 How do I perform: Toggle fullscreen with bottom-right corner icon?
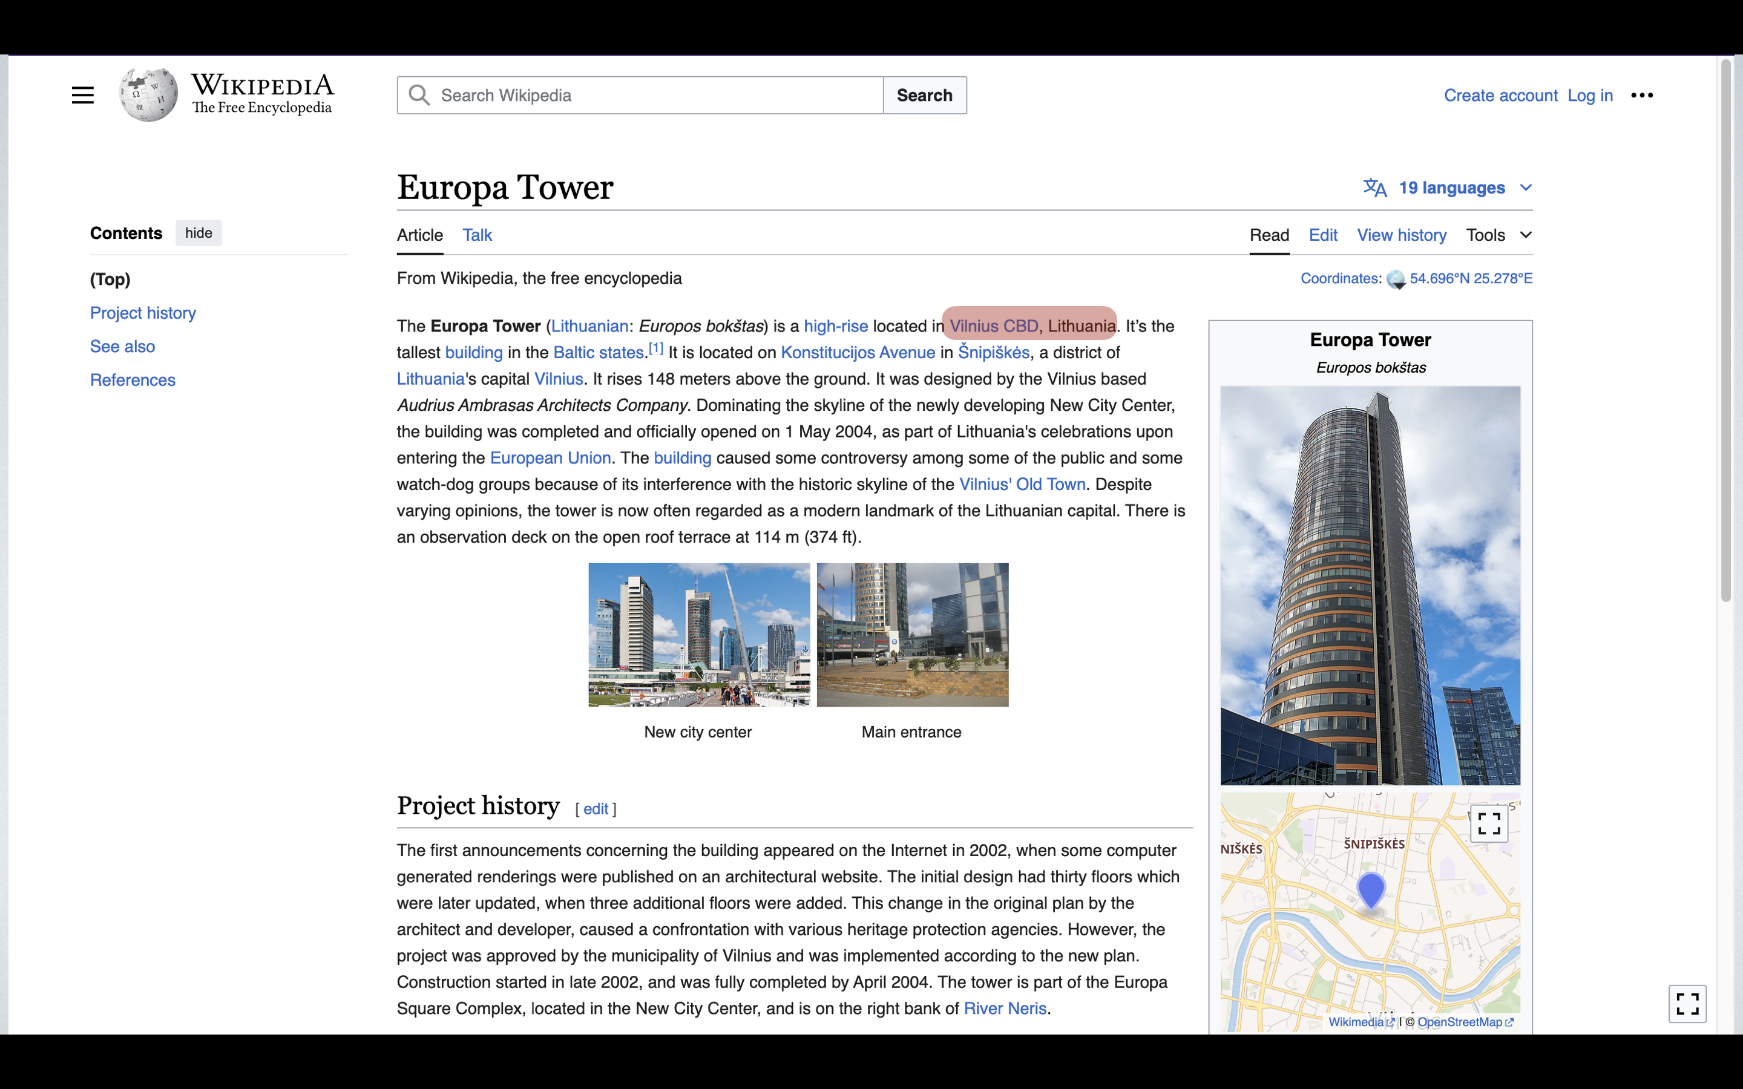(1687, 1003)
